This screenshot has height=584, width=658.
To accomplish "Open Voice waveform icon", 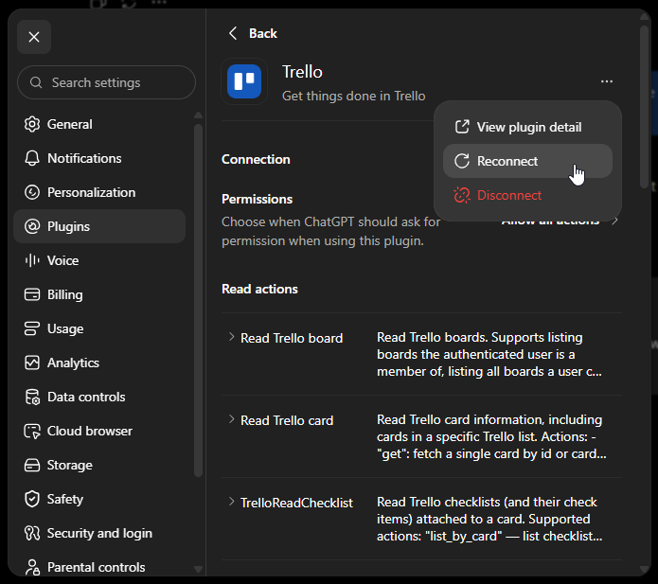I will pyautogui.click(x=32, y=260).
